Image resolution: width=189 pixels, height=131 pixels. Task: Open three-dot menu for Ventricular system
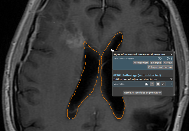point(171,59)
